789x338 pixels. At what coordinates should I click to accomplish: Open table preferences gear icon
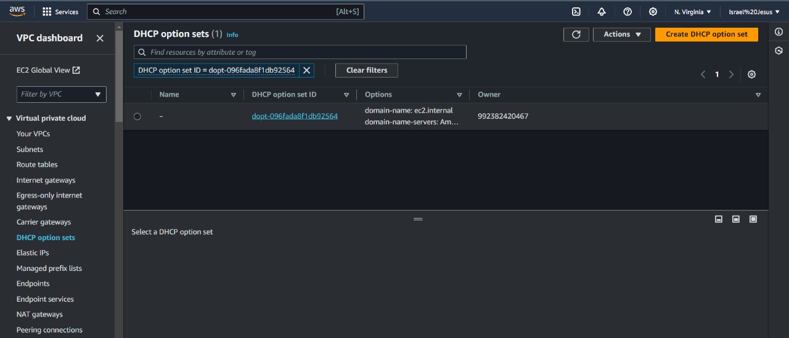[x=751, y=74]
